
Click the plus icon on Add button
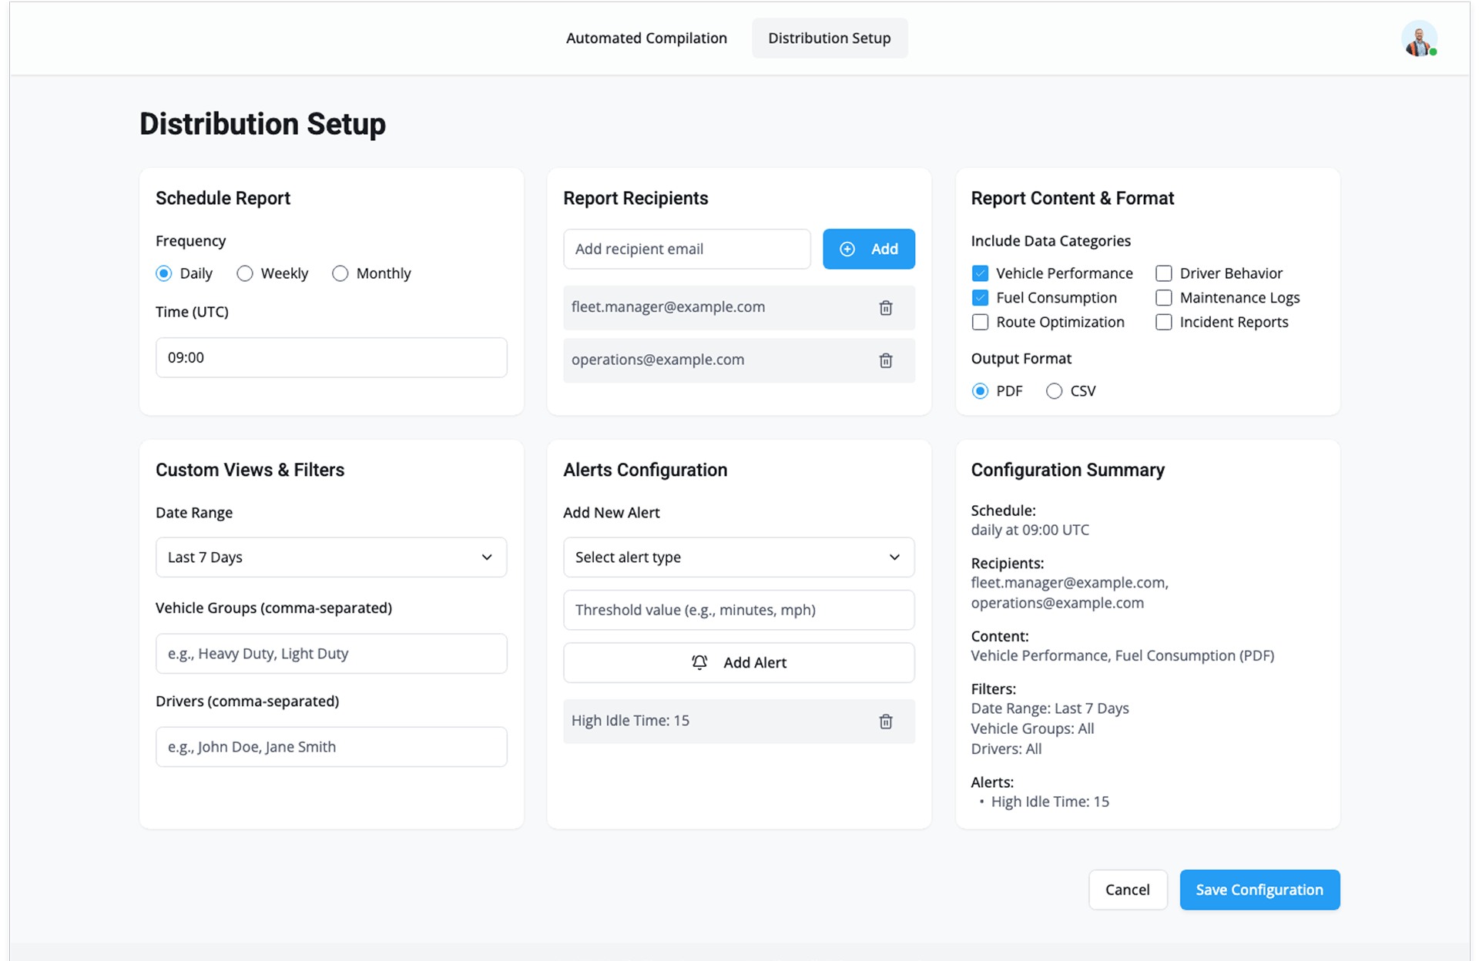[x=847, y=249]
